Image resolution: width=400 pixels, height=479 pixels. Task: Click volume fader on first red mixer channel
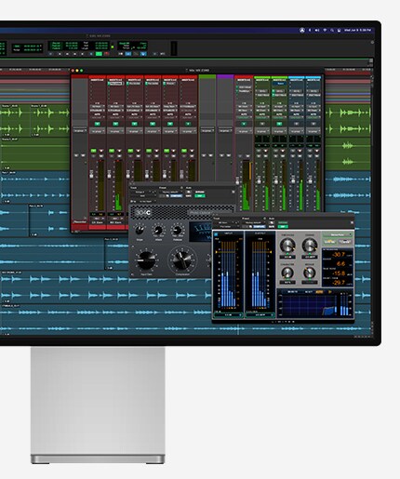92,174
